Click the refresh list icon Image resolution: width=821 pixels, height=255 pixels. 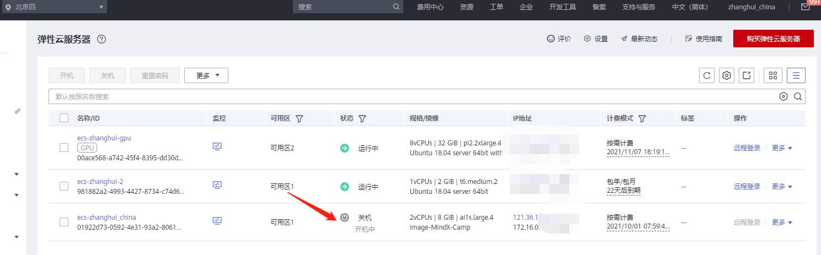[707, 75]
